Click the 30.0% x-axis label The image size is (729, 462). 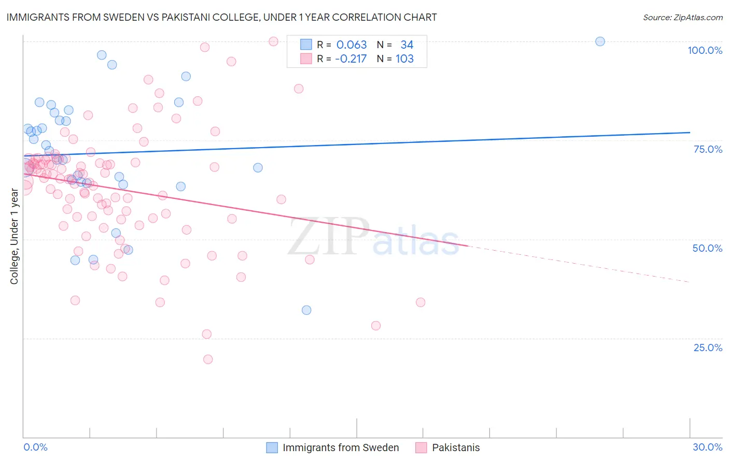(x=707, y=447)
